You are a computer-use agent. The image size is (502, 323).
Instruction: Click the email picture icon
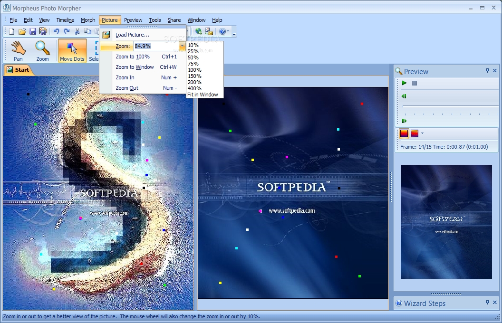click(x=209, y=31)
